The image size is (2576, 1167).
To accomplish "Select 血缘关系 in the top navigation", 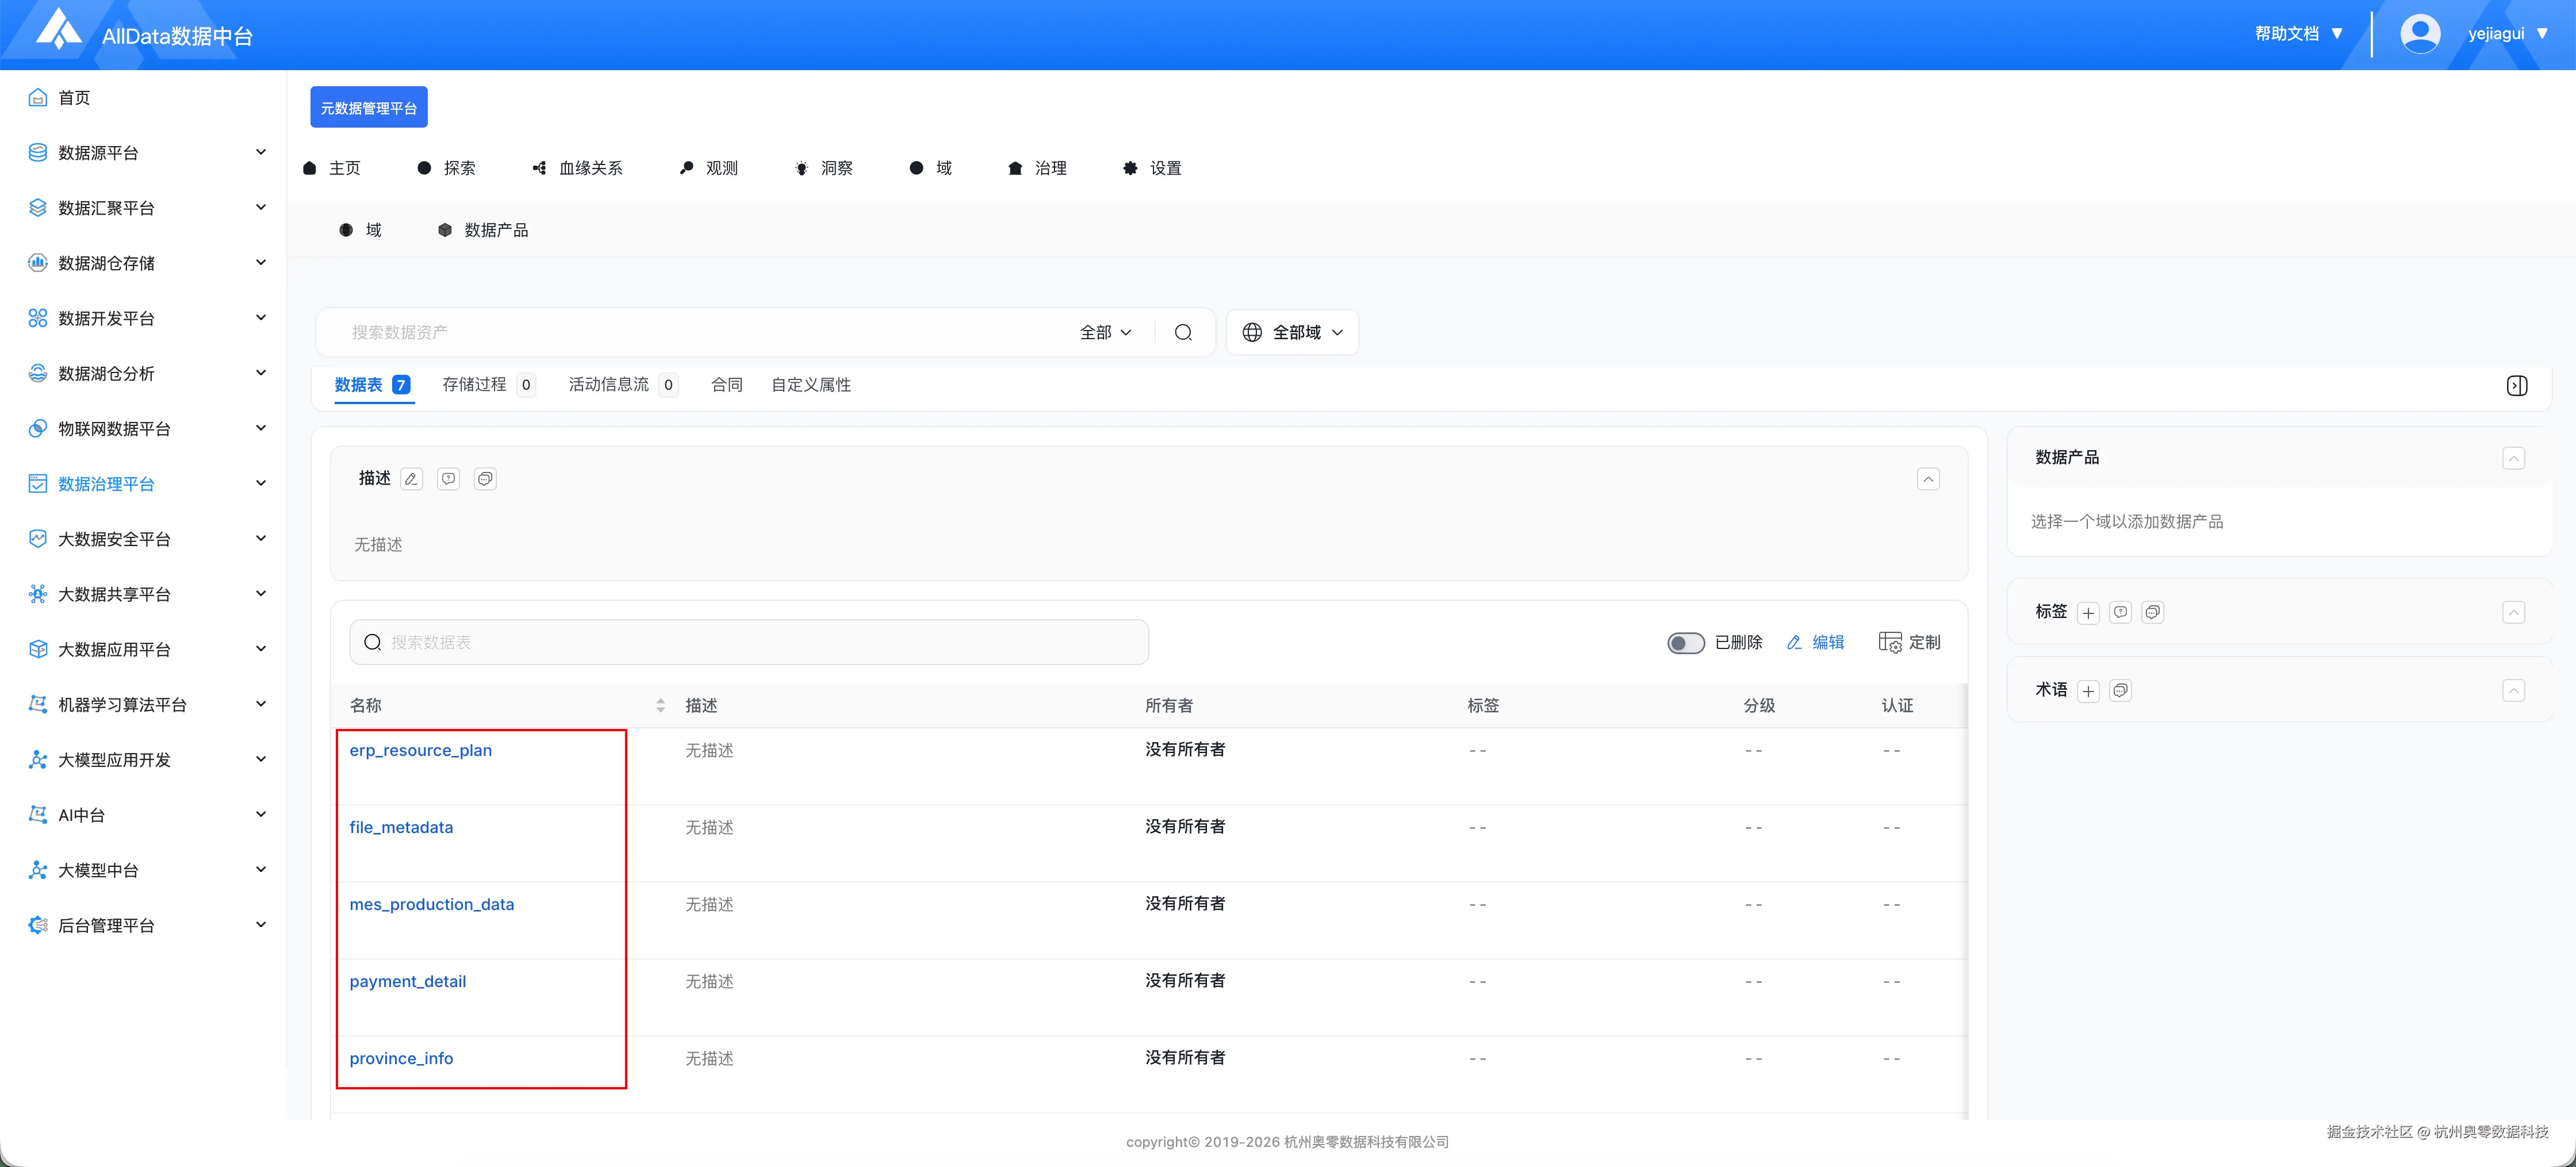I will pos(577,168).
